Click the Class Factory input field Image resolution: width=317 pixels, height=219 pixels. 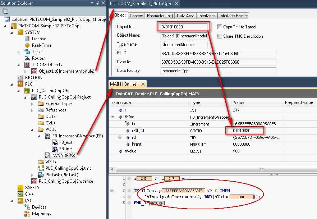pos(218,71)
